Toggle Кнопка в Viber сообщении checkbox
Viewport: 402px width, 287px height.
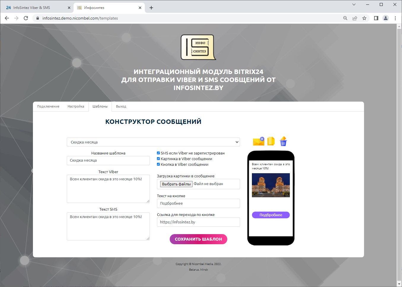158,164
